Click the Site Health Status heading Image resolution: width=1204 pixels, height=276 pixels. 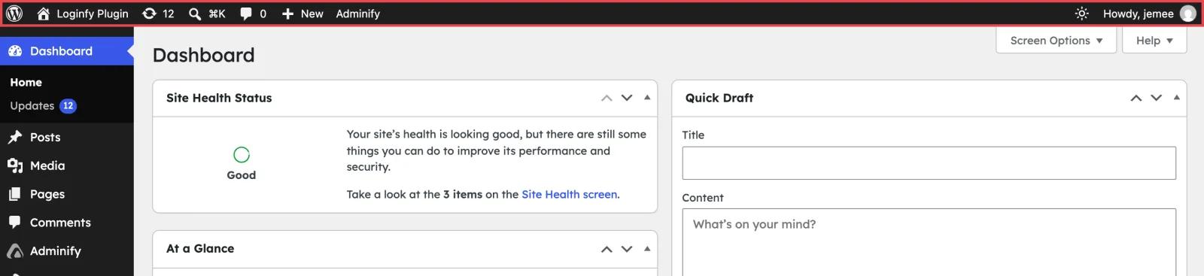click(219, 98)
